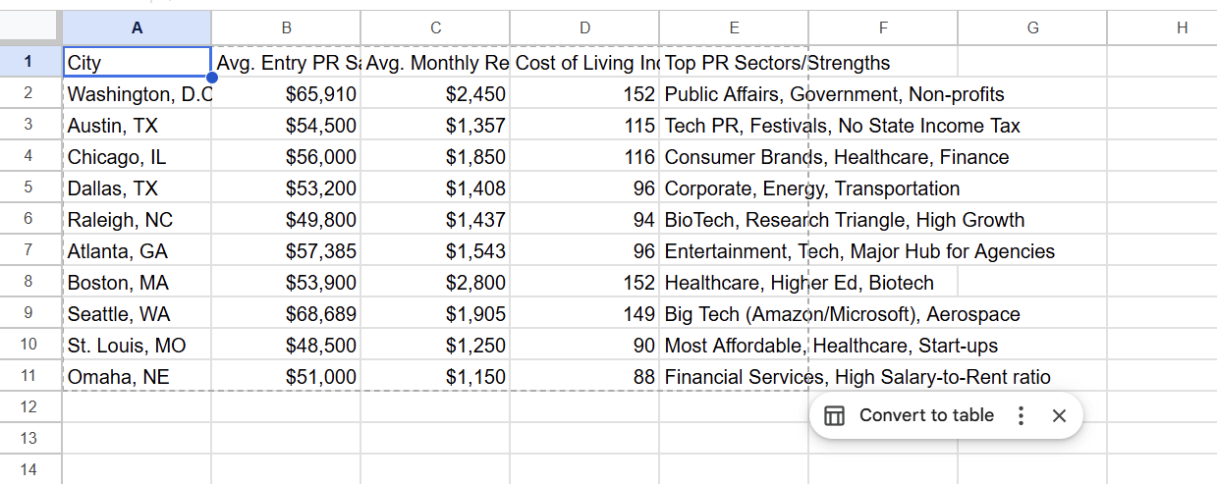Select row 7 header
Image resolution: width=1217 pixels, height=484 pixels.
(30, 251)
